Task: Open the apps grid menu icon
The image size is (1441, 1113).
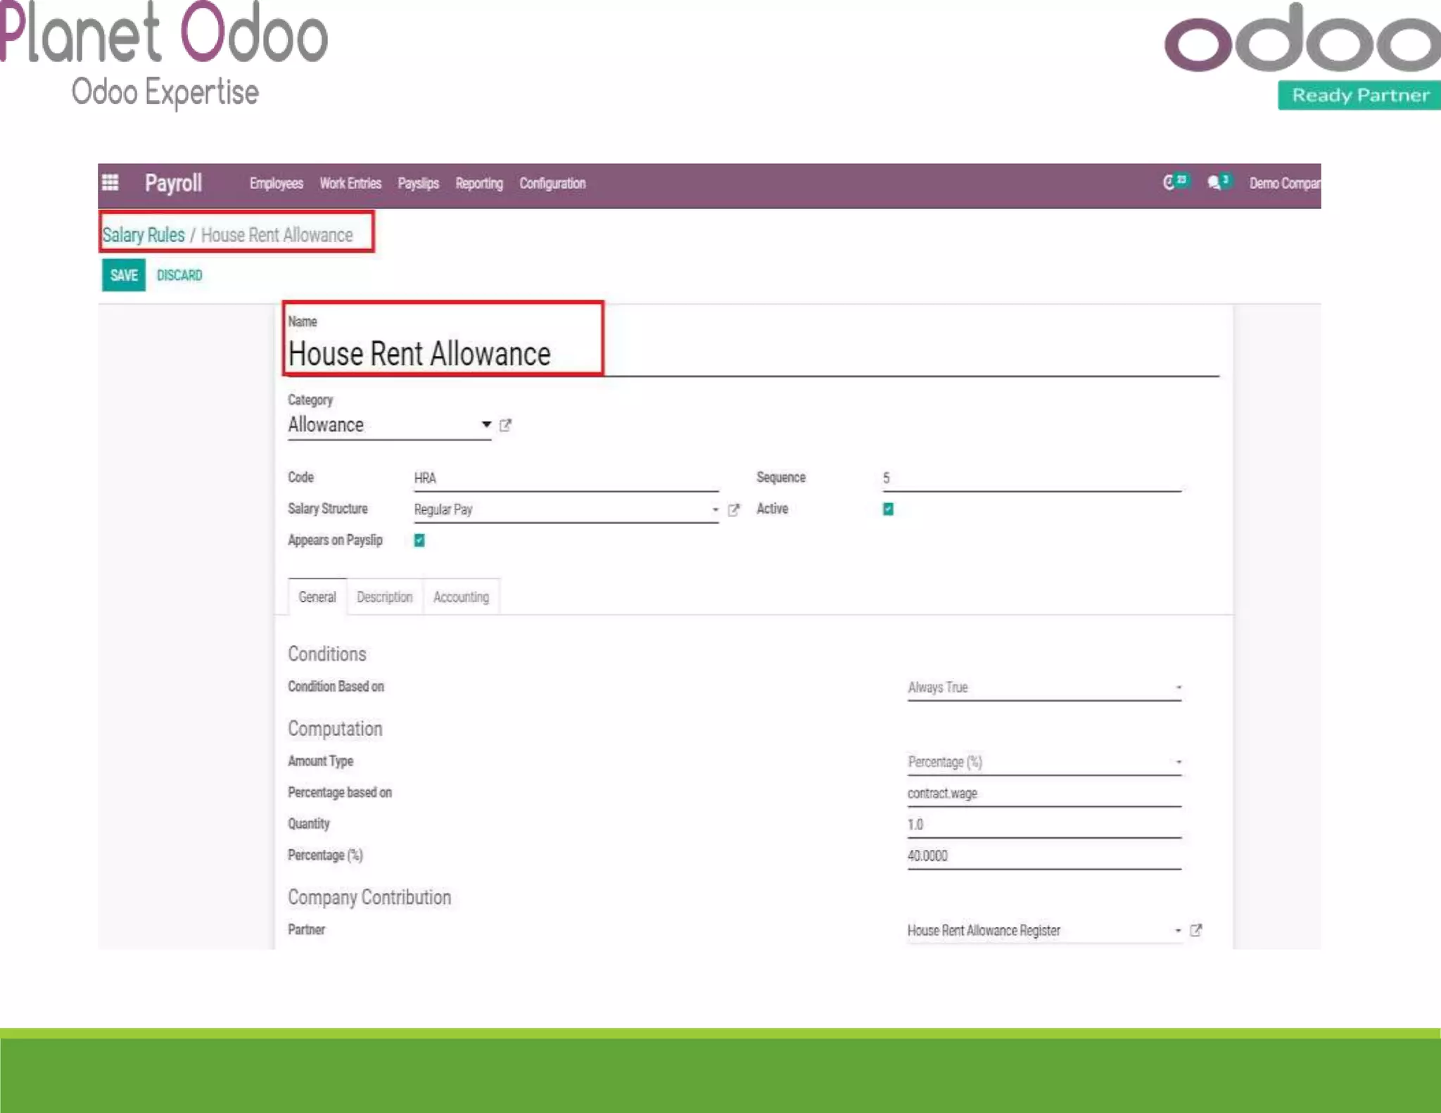Action: point(110,183)
